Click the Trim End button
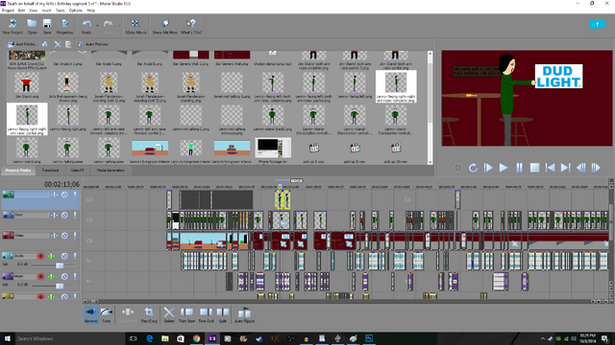 (x=206, y=314)
